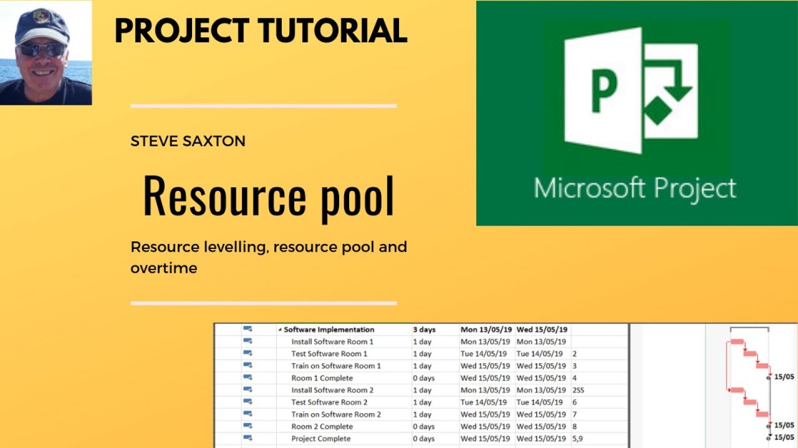The image size is (798, 448).
Task: Select the 'Test Software Room 2' task name
Action: [329, 402]
